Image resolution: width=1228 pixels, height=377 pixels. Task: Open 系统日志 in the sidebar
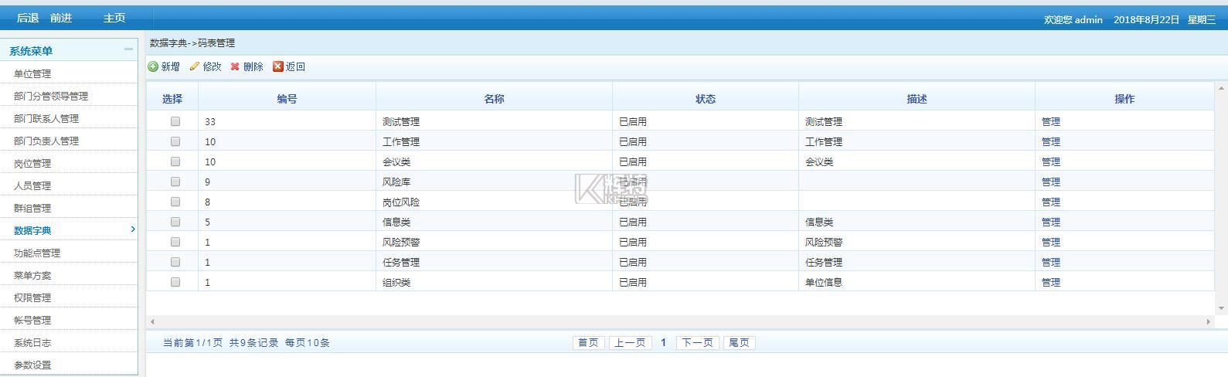pyautogui.click(x=32, y=343)
